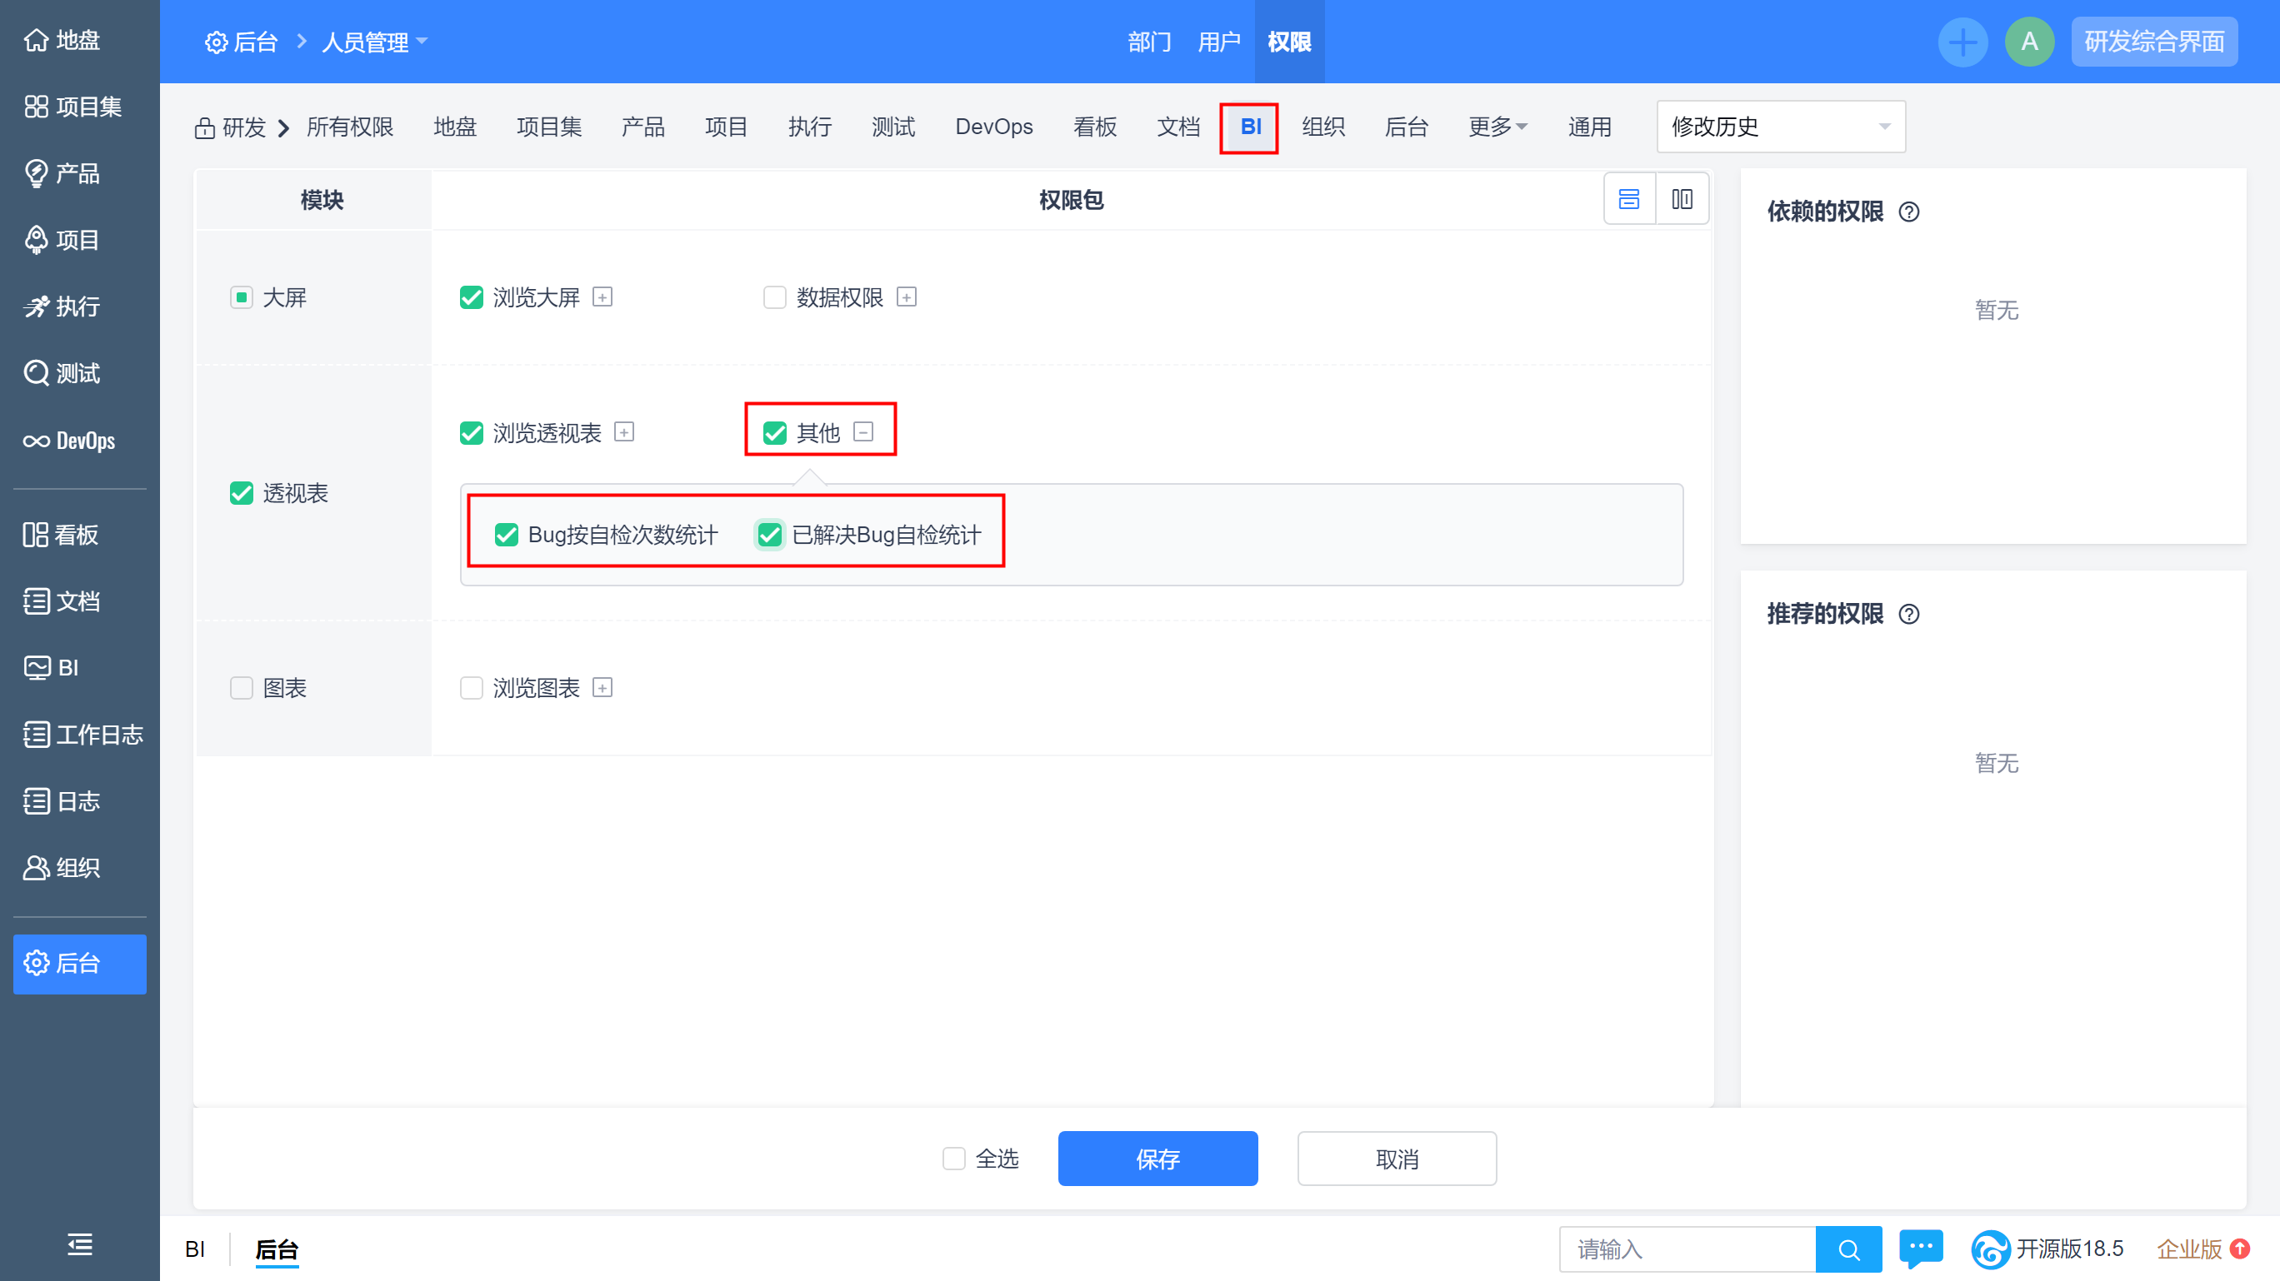This screenshot has width=2280, height=1281.
Task: Select the BI permission tab
Action: [1250, 127]
